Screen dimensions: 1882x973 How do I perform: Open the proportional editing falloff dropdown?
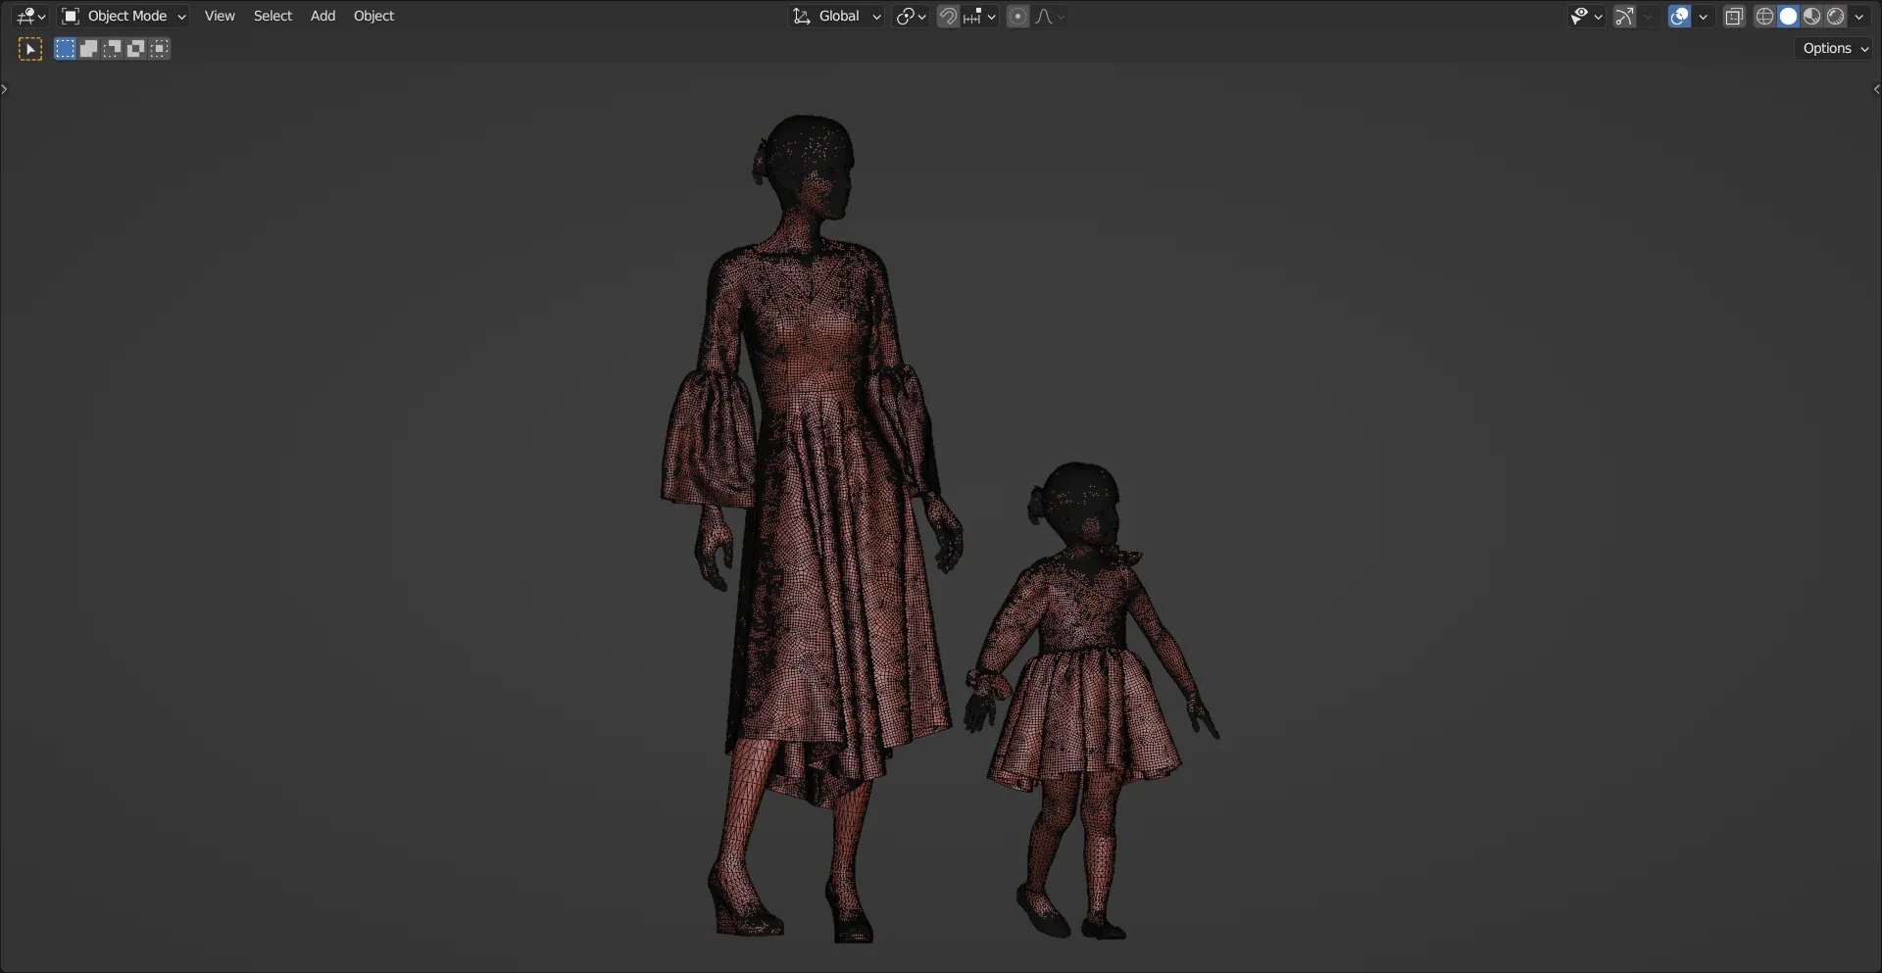coord(1049,16)
